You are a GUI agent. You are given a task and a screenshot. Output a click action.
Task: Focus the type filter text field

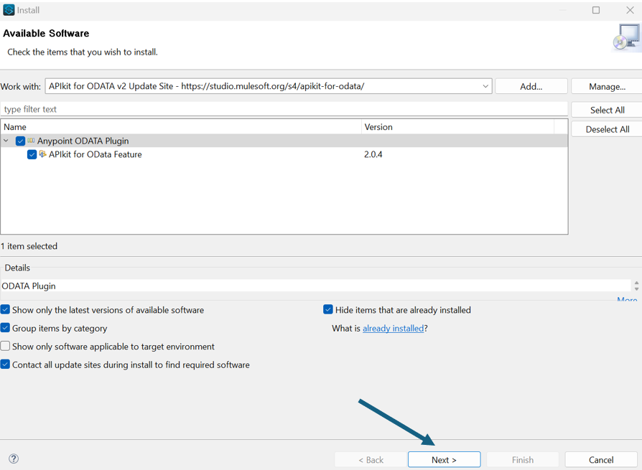(284, 110)
